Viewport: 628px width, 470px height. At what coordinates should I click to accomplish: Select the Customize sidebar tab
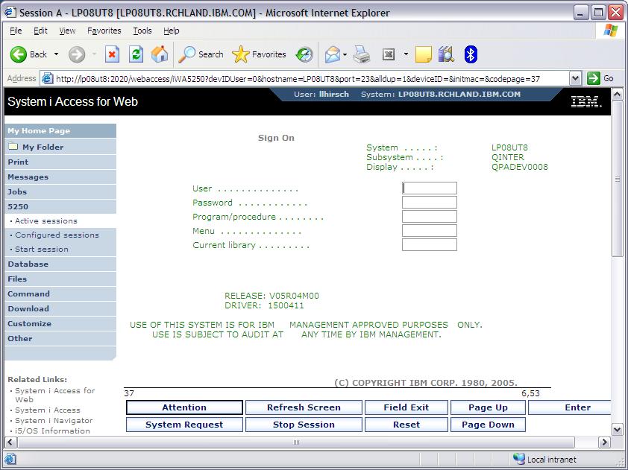tap(60, 323)
